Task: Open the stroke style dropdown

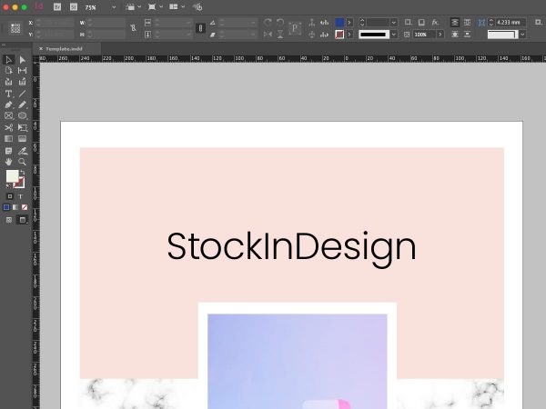Action: pyautogui.click(x=394, y=35)
